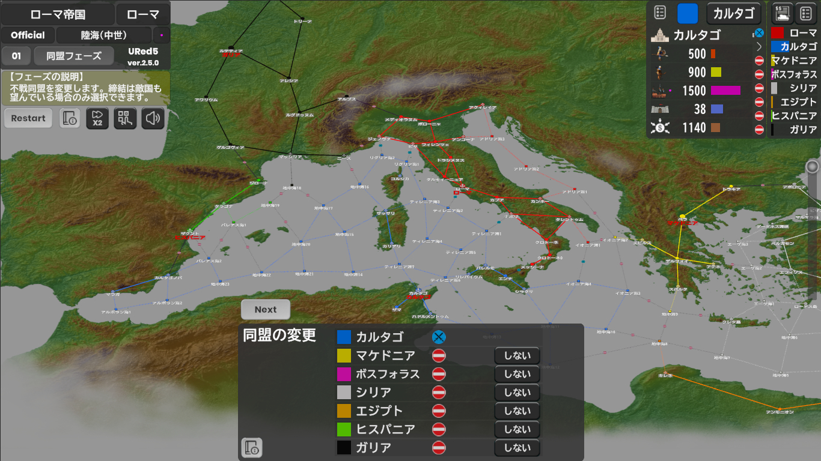
Task: Click red no-alliance icon in ヒスパニア dialog row
Action: click(439, 429)
